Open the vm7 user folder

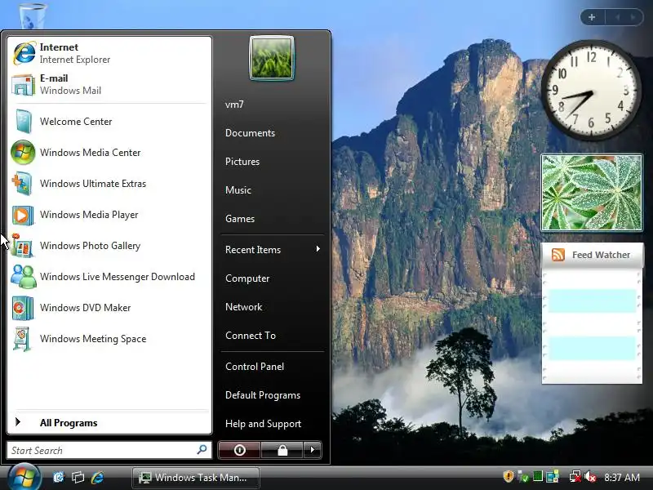[x=234, y=105]
